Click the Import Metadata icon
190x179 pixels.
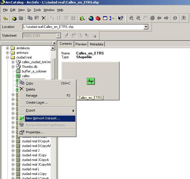[x=87, y=36]
